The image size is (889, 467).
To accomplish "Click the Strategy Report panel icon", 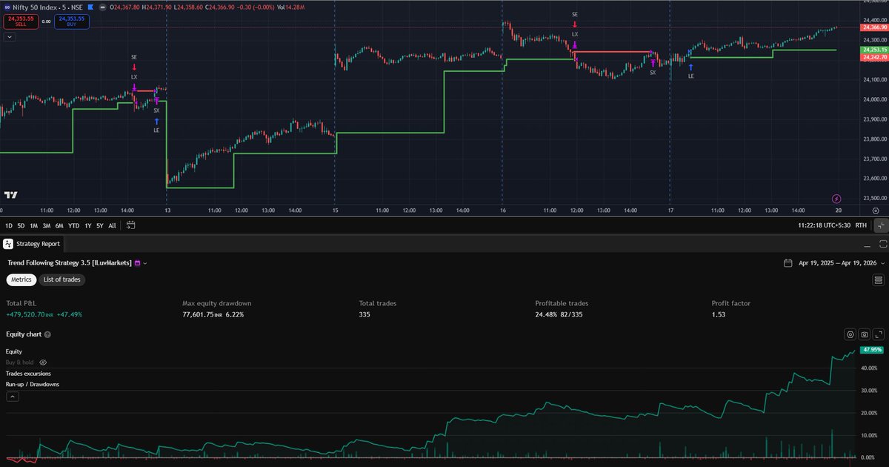I will [x=8, y=243].
